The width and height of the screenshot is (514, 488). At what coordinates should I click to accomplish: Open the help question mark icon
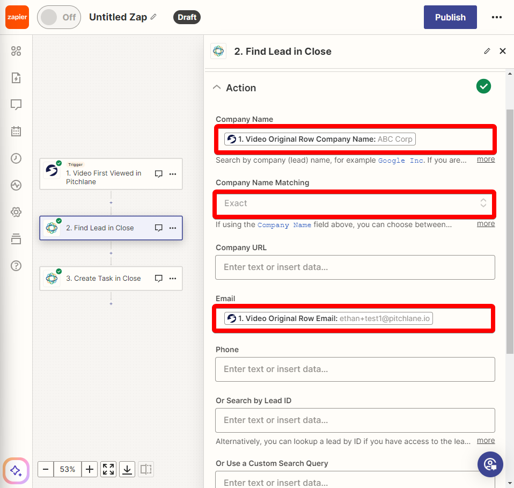16,266
